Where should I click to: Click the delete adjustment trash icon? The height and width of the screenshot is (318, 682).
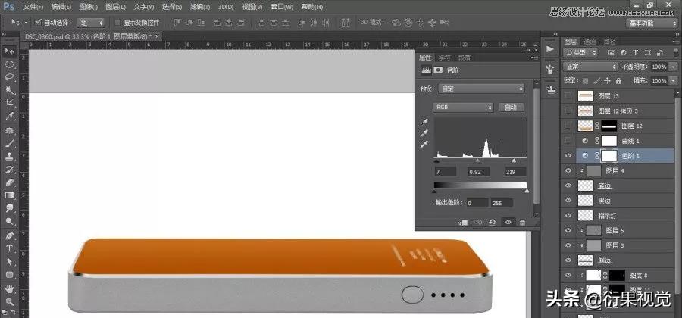point(523,223)
